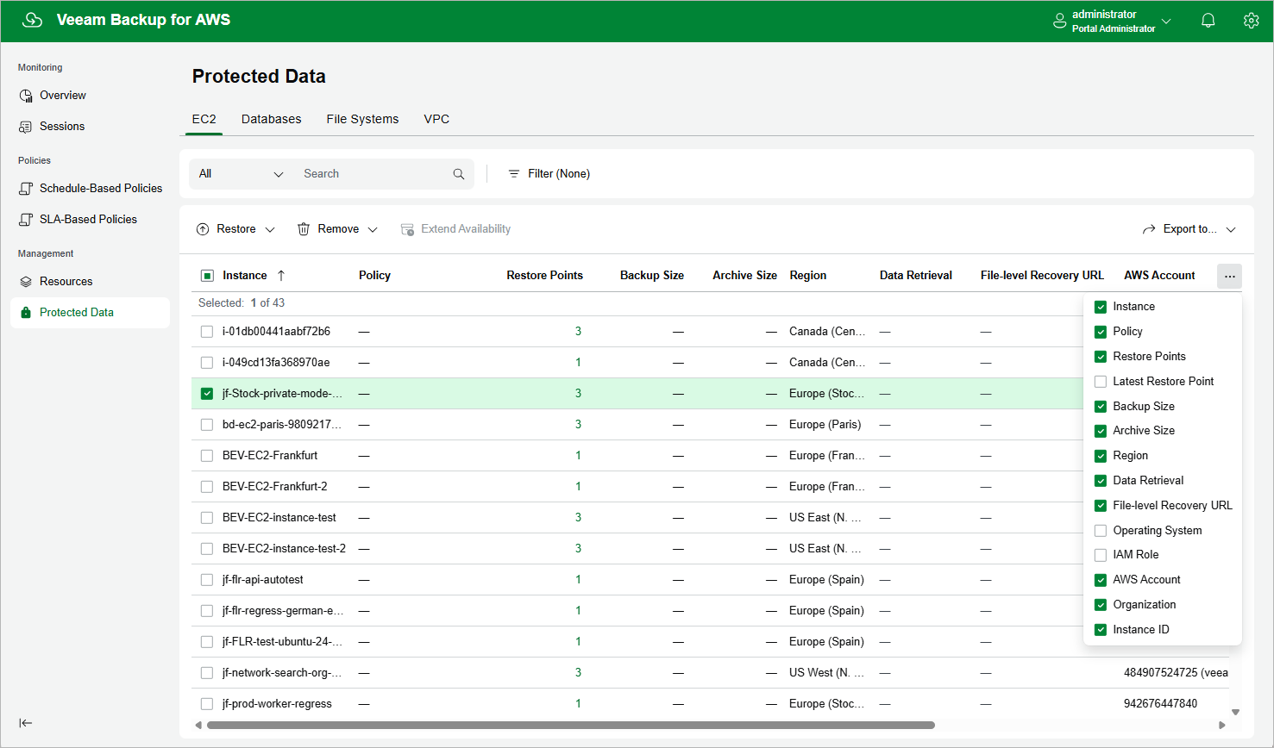The width and height of the screenshot is (1274, 748).
Task: Click the Export arrow icon
Action: point(1149,229)
